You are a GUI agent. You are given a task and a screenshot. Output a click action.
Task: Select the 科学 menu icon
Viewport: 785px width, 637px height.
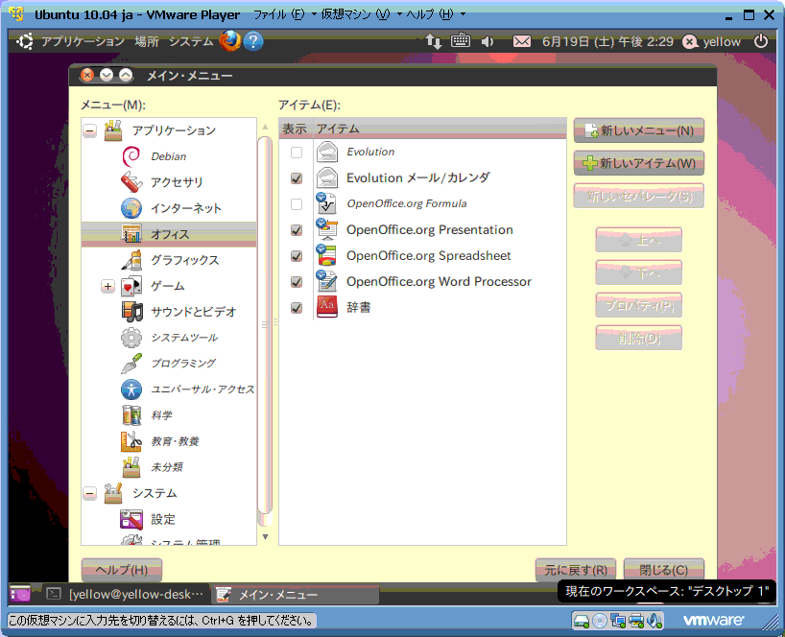coord(131,415)
